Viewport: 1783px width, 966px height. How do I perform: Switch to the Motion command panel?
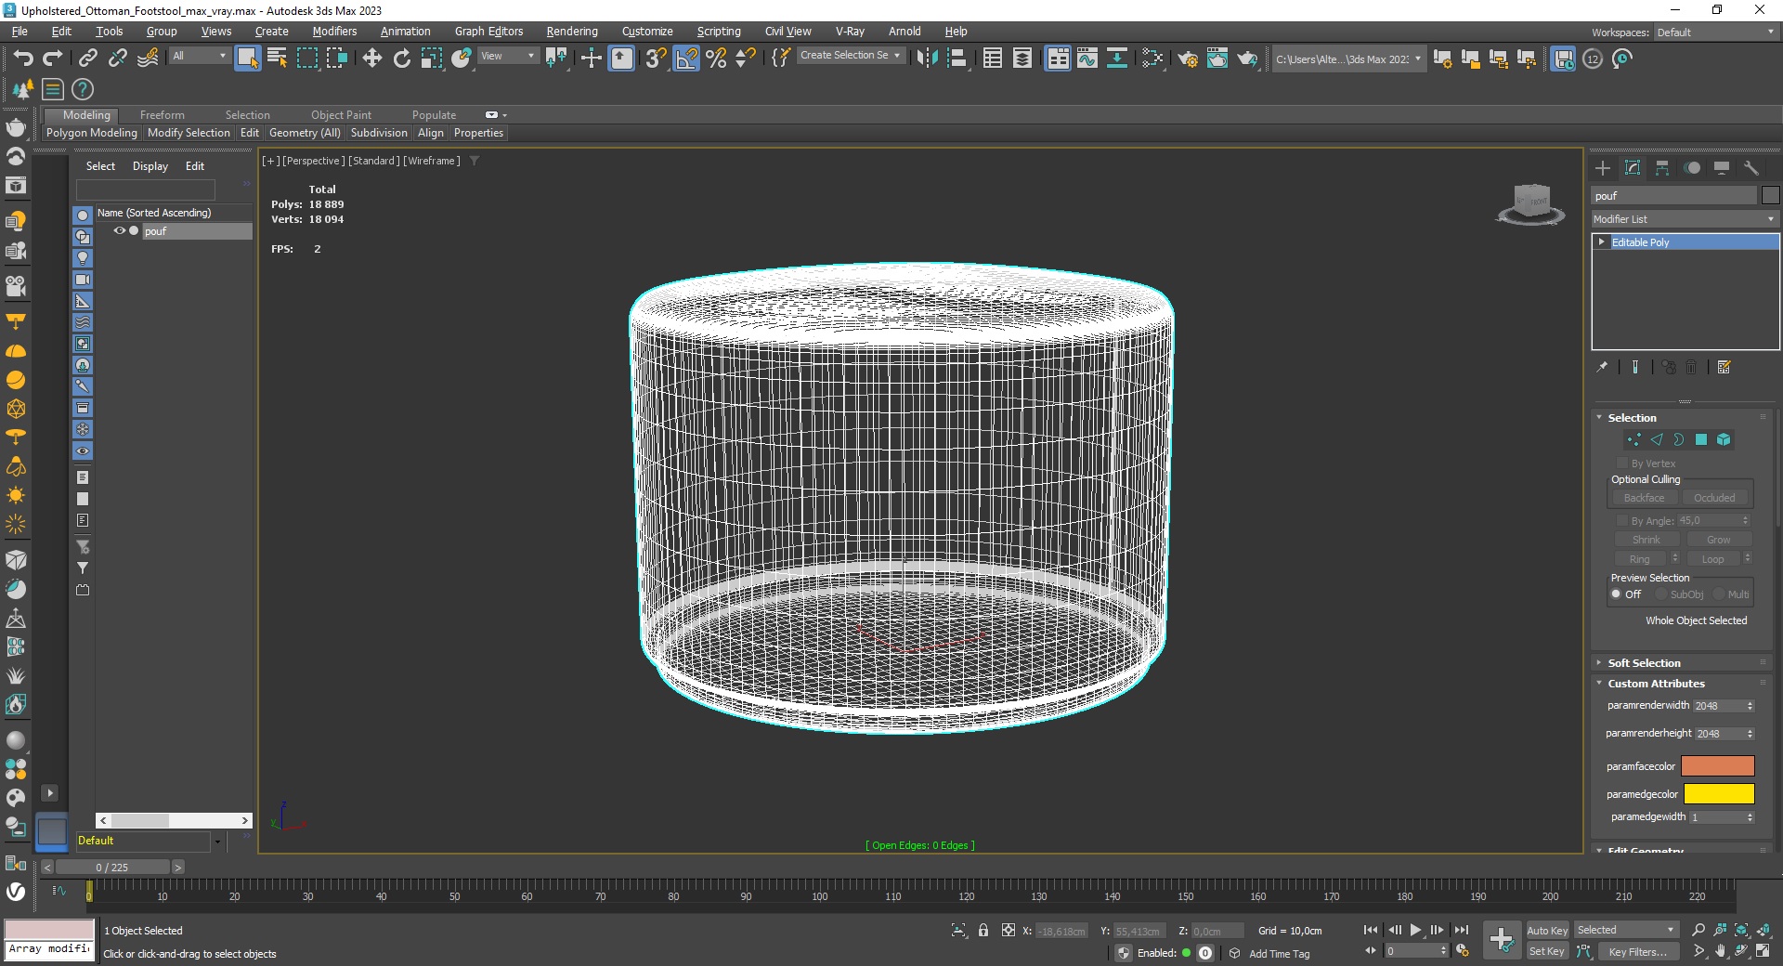click(x=1692, y=168)
